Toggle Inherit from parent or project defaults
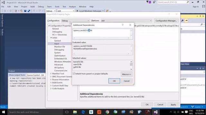Screen dimensions: 206x115 74,73
